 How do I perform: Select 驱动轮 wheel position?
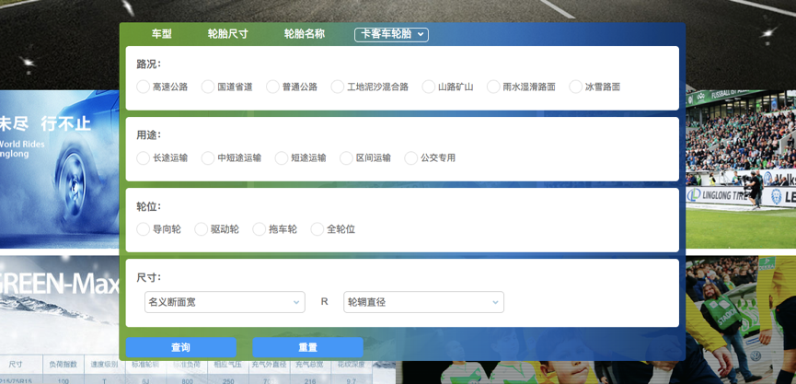(x=202, y=229)
